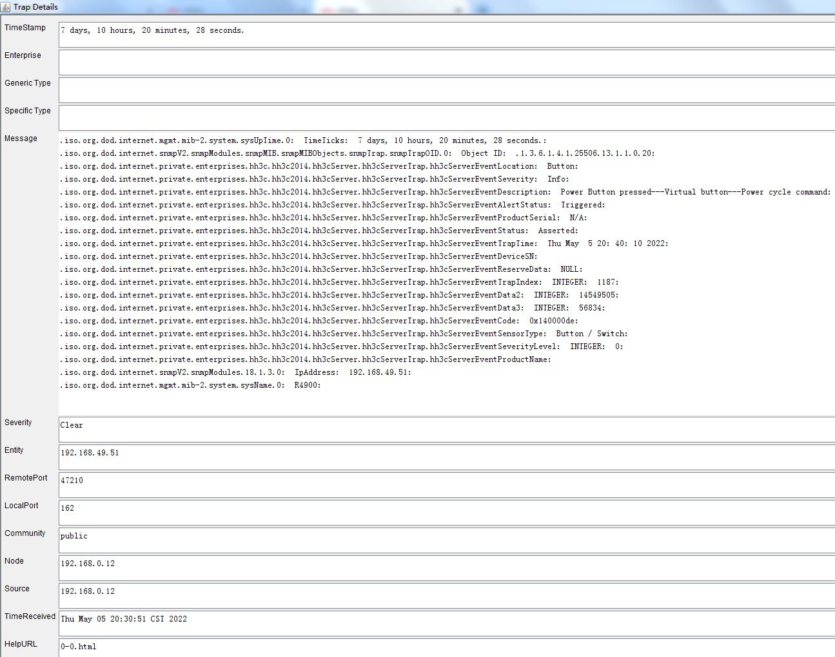Click the hh3cServerEventSeverityLevel INTEGER 0 line
The image size is (835, 657).
click(x=342, y=347)
